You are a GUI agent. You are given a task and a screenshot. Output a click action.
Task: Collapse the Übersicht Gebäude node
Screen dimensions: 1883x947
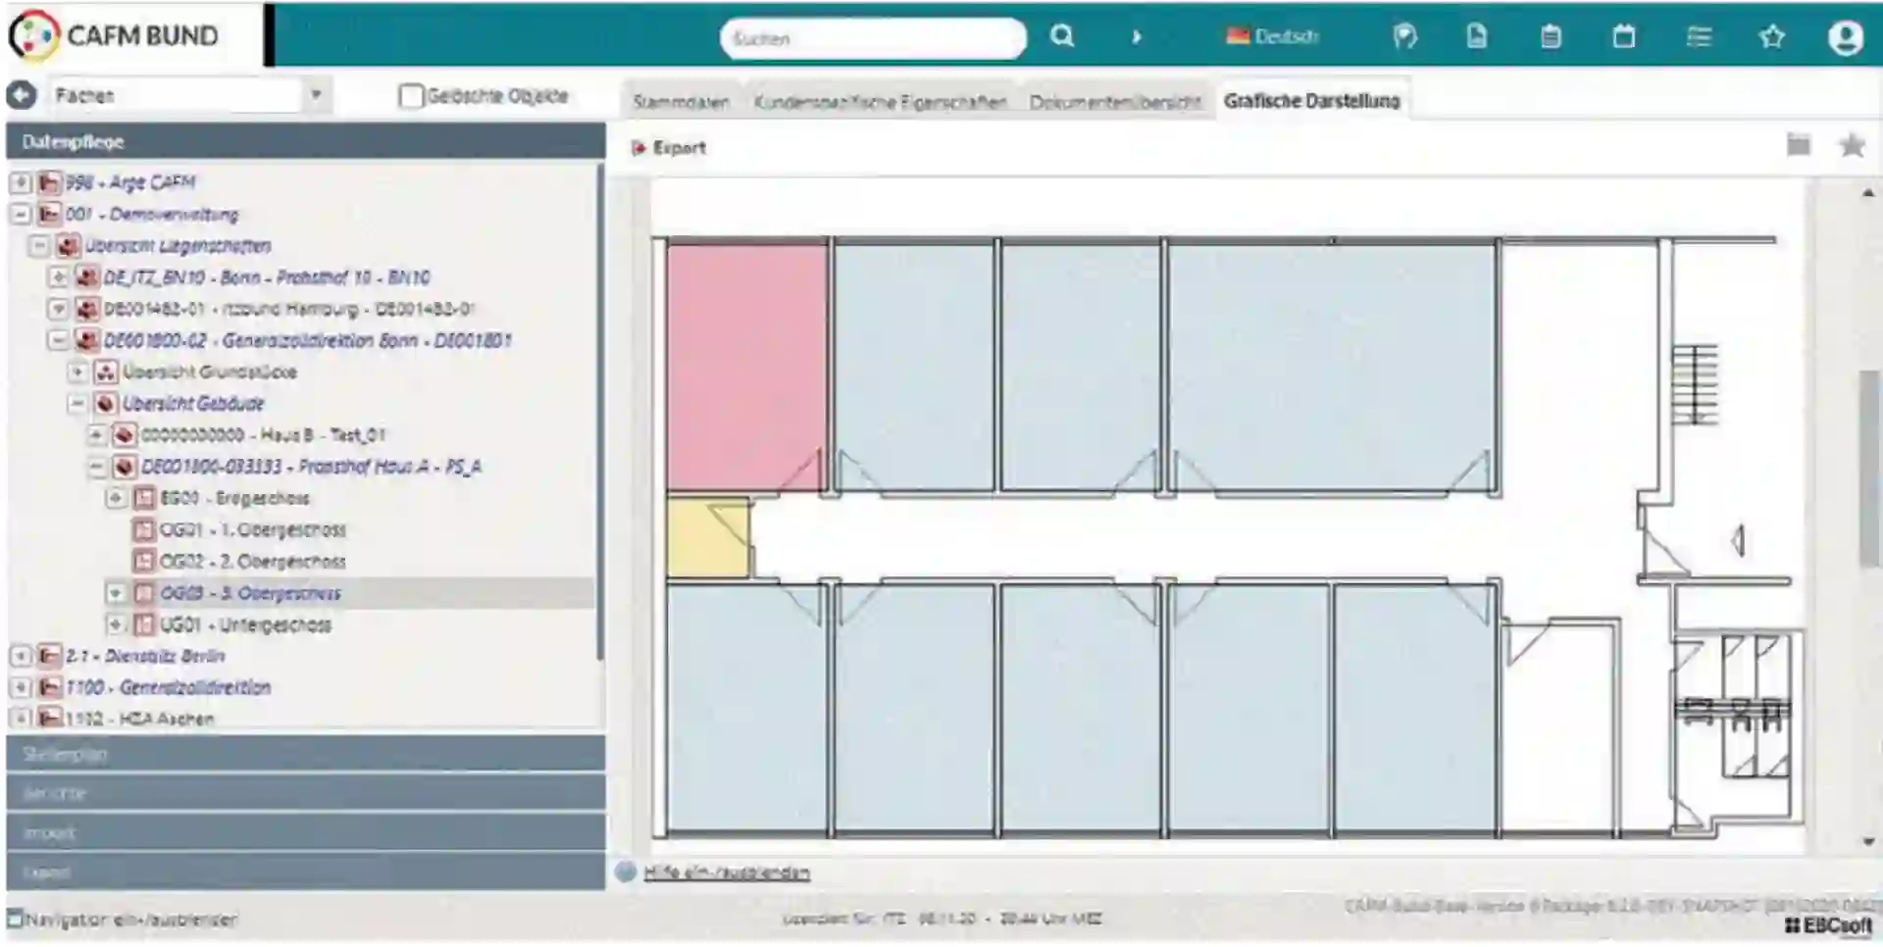[77, 403]
